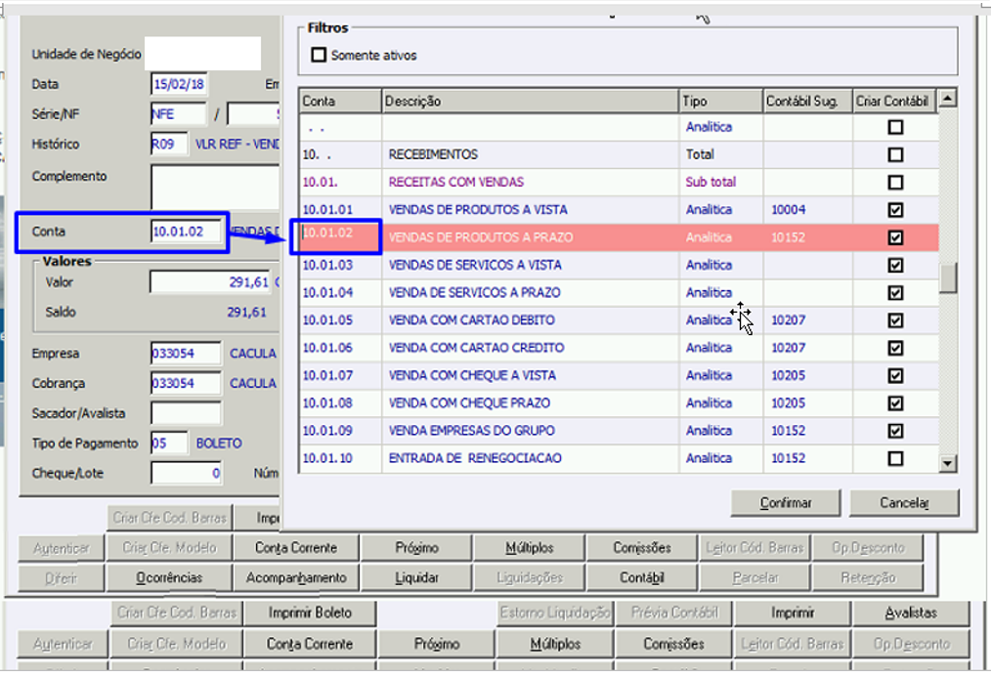This screenshot has width=992, height=677.
Task: Click the Tipo column header
Action: click(720, 102)
